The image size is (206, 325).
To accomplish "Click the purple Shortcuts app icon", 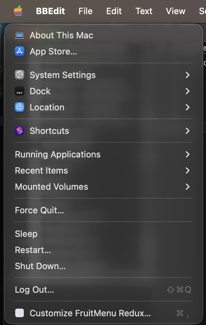I will pos(20,131).
